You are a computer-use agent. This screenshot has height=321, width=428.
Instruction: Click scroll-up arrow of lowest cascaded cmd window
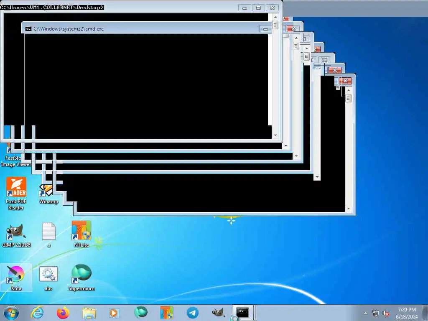(349, 90)
